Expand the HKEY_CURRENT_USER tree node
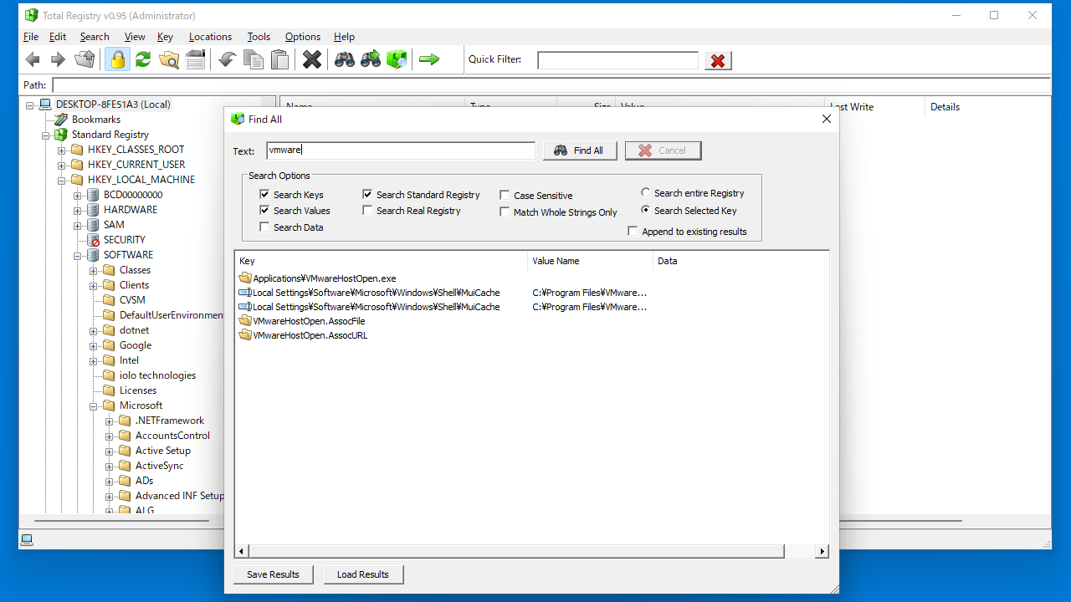1071x602 pixels. (x=62, y=166)
